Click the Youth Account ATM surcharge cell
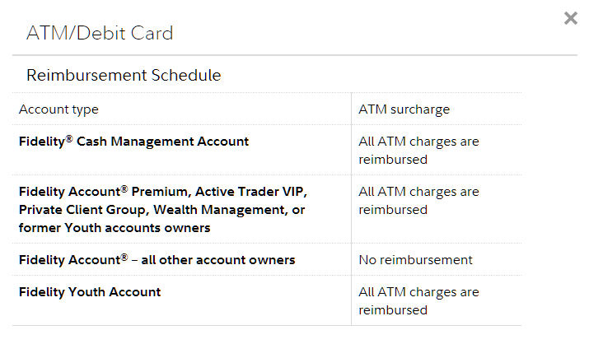This screenshot has height=344, width=589. click(x=418, y=300)
